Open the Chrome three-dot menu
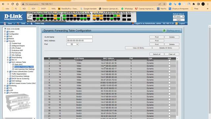The width and height of the screenshot is (211, 119). coord(208,4)
